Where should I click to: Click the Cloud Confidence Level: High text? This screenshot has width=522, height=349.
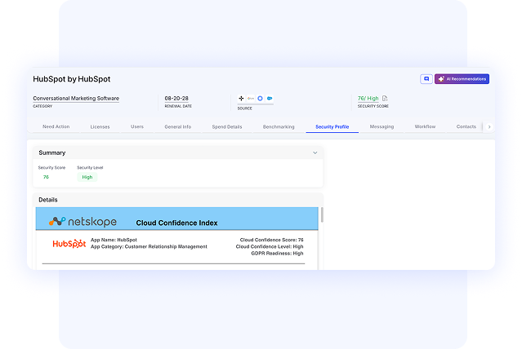270,246
